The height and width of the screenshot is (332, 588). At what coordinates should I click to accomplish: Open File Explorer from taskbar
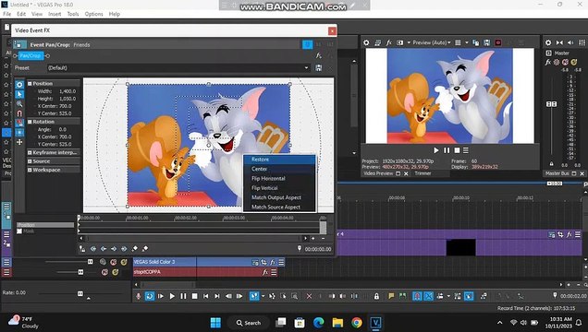point(337,322)
